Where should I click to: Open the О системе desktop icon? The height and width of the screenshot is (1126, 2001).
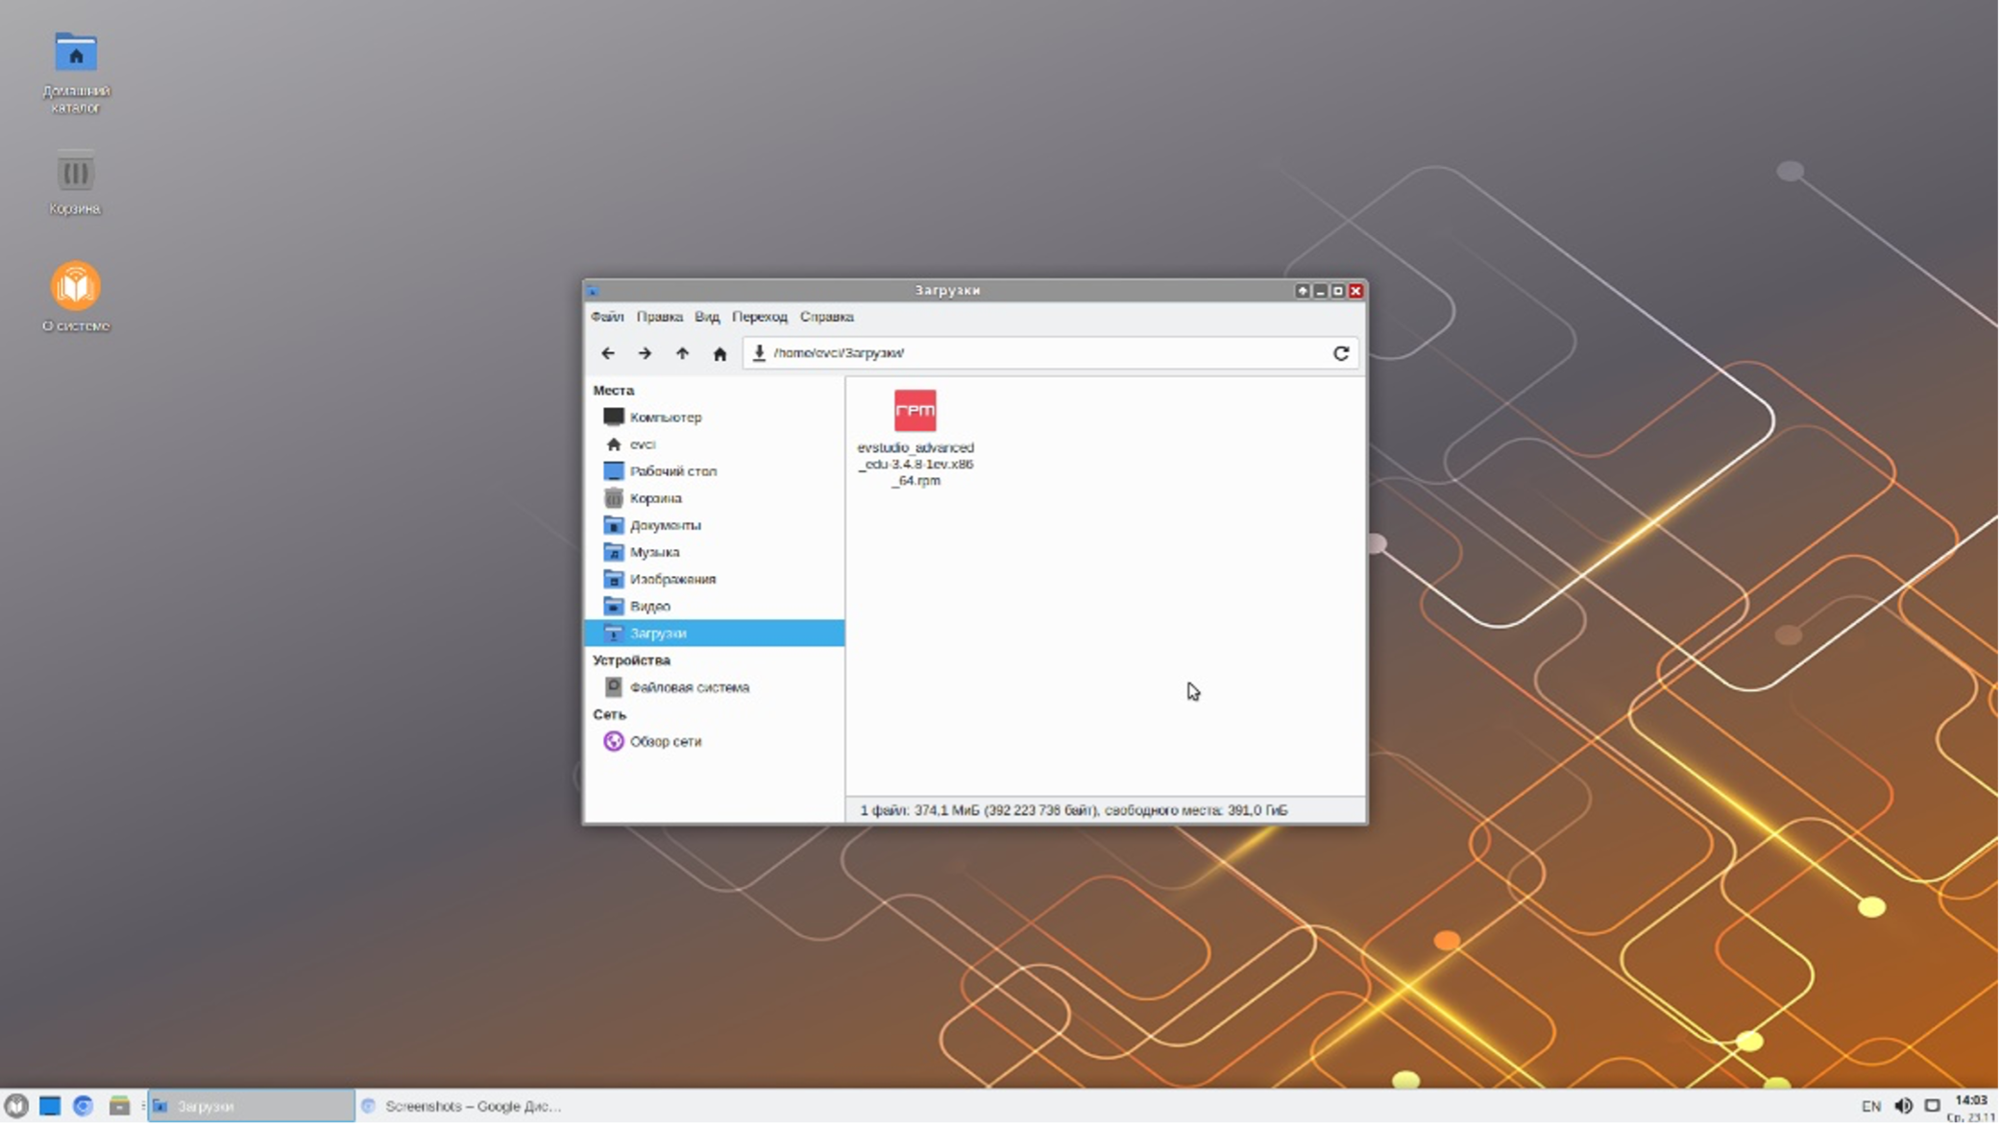pos(76,286)
